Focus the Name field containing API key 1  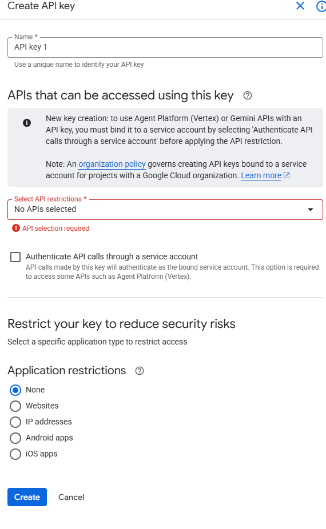click(x=165, y=47)
